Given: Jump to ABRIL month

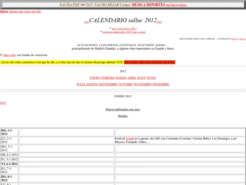Looking at the screenshot, I should (132, 78).
